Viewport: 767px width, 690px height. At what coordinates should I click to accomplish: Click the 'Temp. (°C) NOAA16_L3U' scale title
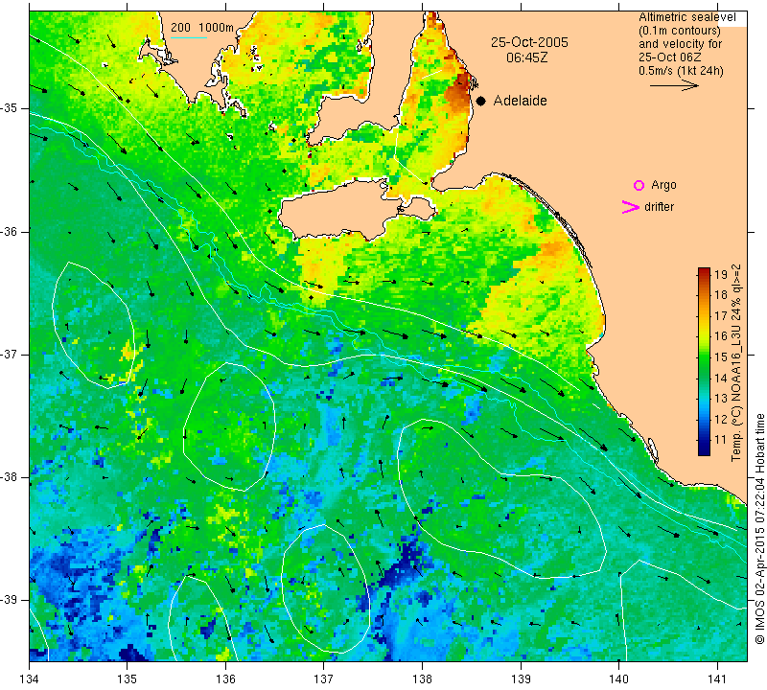tap(735, 363)
